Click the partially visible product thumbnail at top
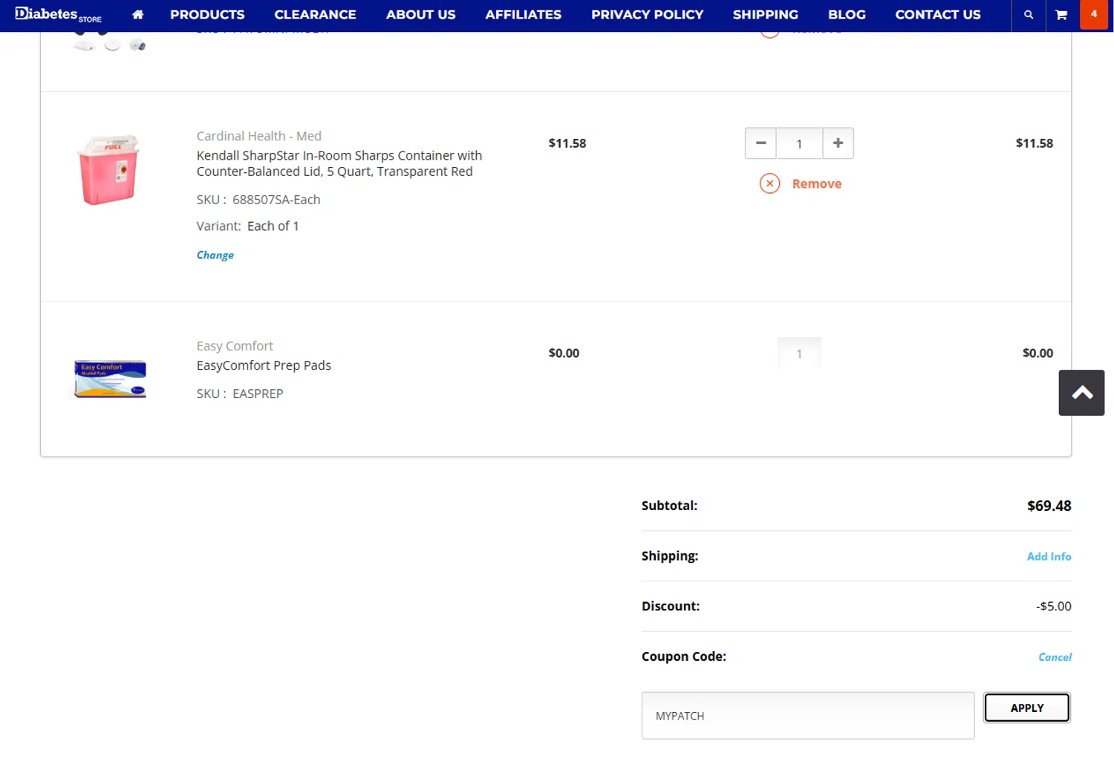Image resolution: width=1114 pixels, height=767 pixels. coord(109,42)
